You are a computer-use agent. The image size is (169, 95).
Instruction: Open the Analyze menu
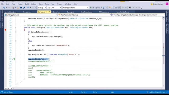coord(60,4)
